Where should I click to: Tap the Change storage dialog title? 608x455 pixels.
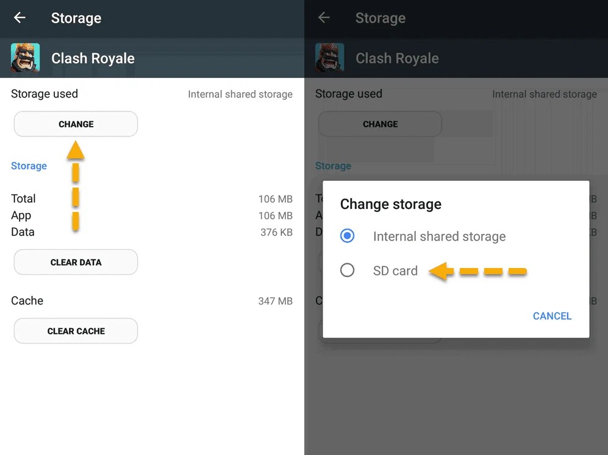[390, 204]
